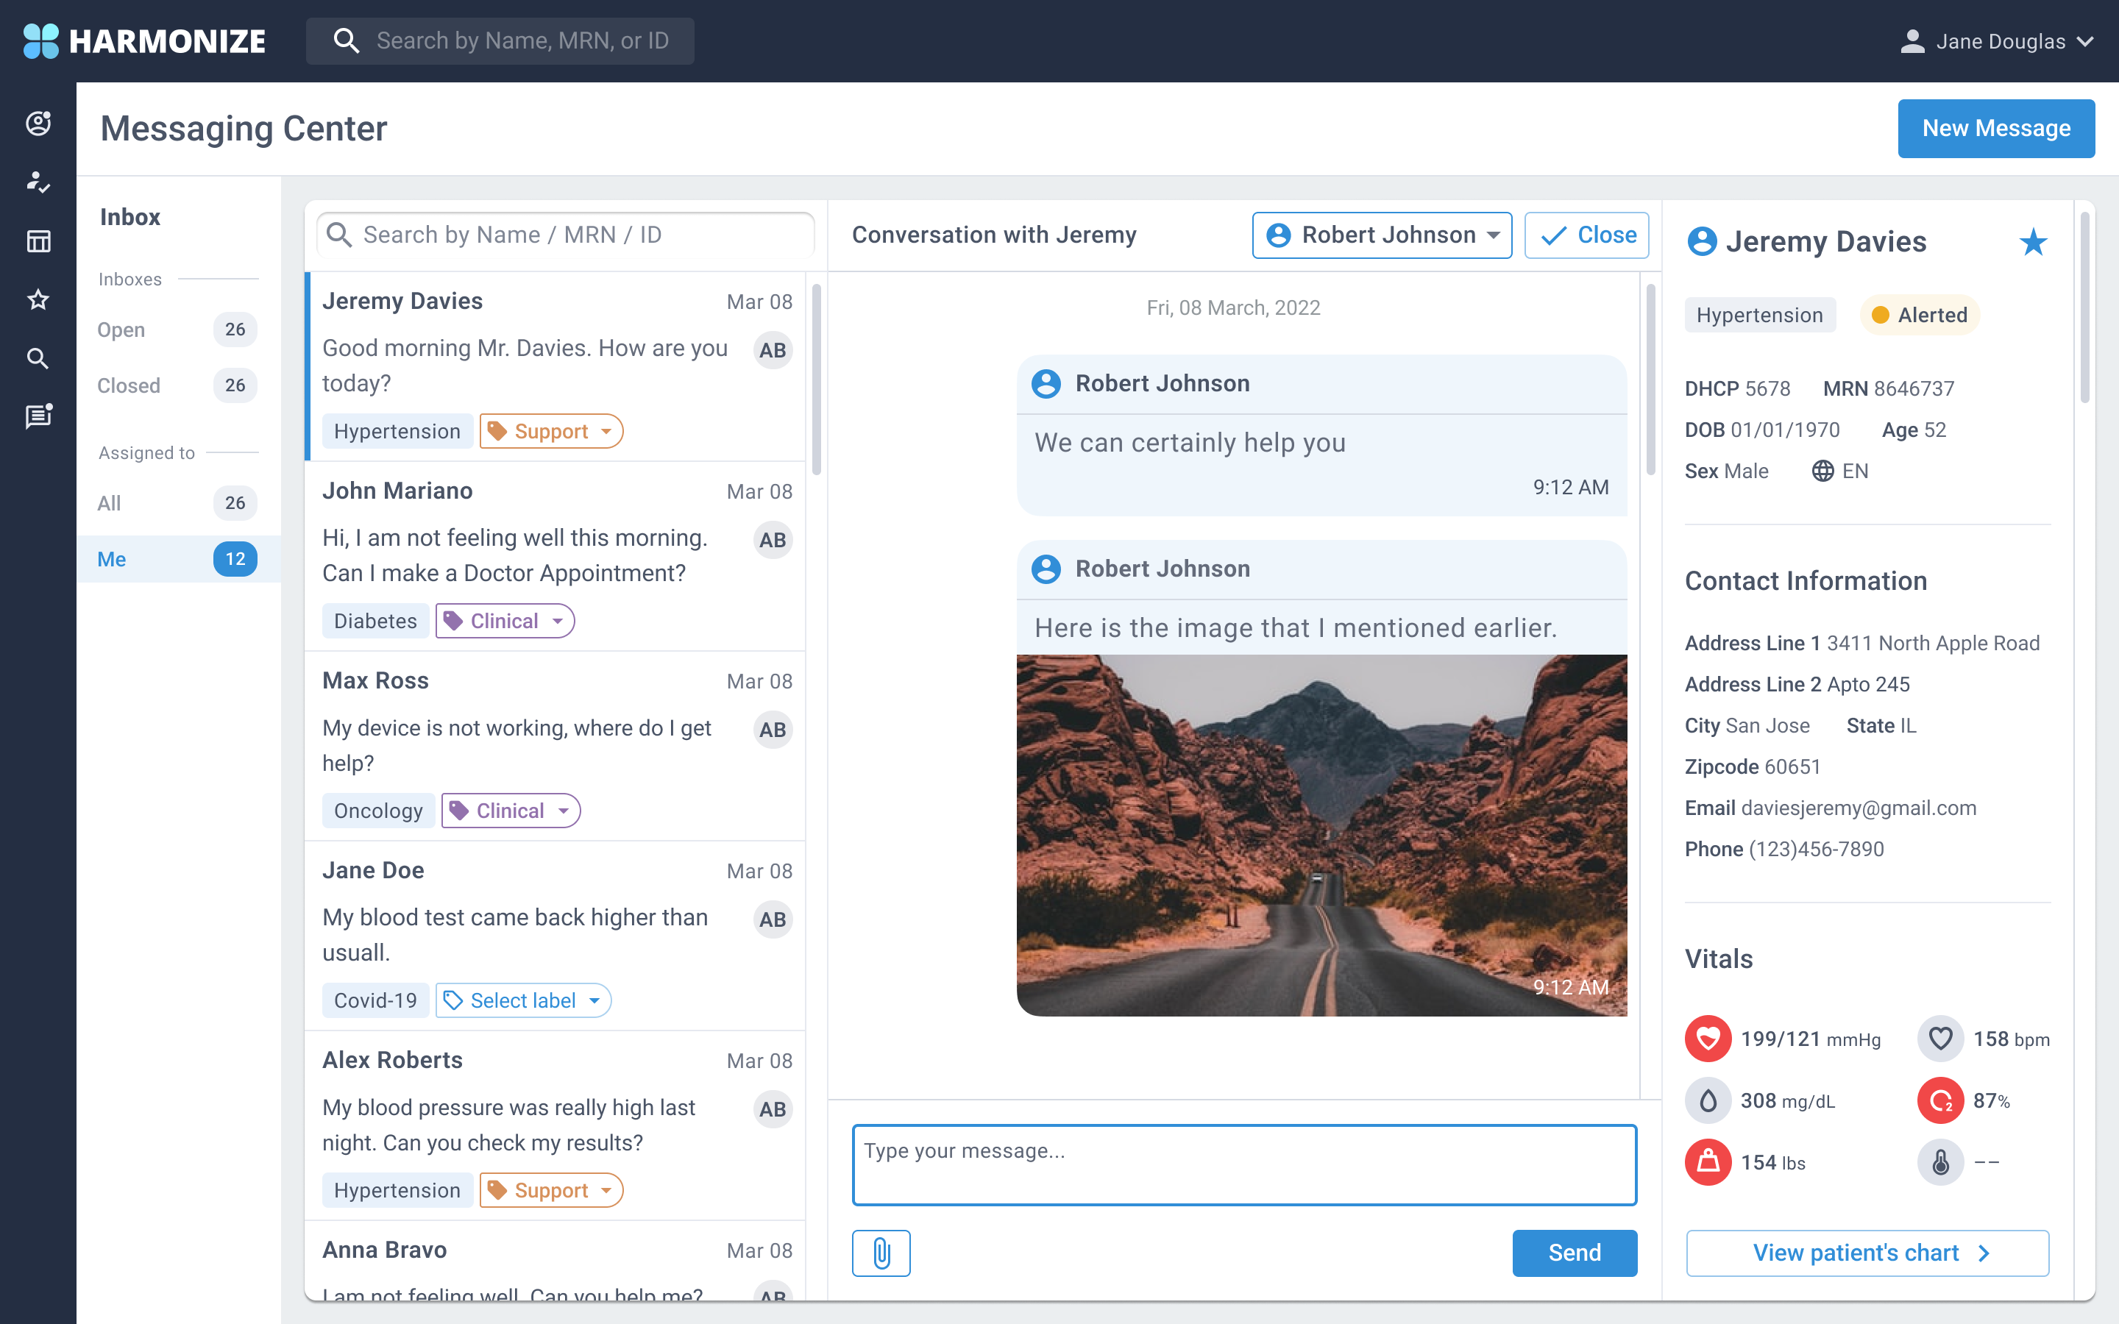This screenshot has height=1324, width=2119.
Task: Click the Type your message field
Action: (1243, 1164)
